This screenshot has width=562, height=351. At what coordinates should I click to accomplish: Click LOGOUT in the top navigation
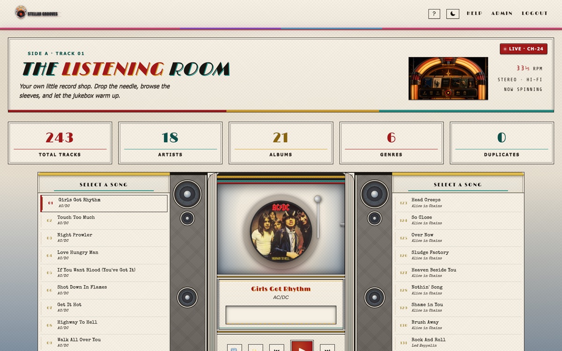(535, 14)
